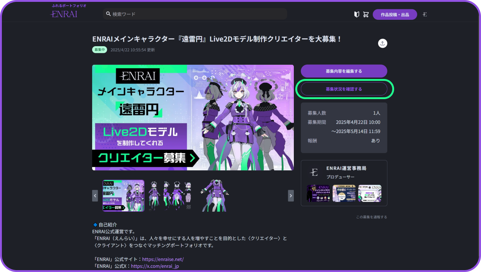Click 募集状況を確認する button
This screenshot has width=481, height=272.
tap(344, 89)
